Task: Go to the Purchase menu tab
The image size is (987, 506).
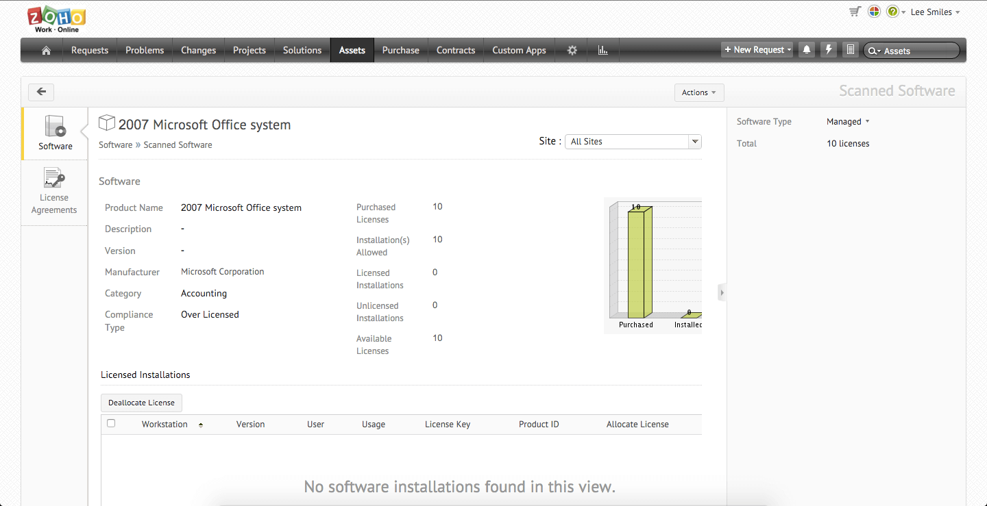Action: click(400, 51)
